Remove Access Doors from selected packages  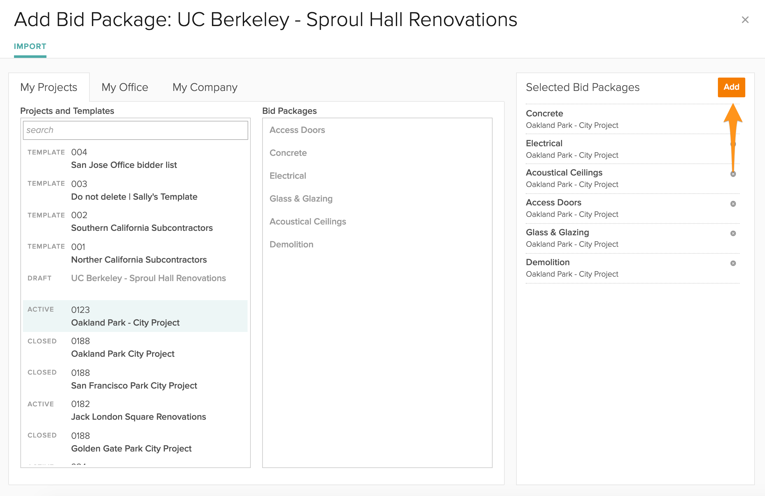733,204
